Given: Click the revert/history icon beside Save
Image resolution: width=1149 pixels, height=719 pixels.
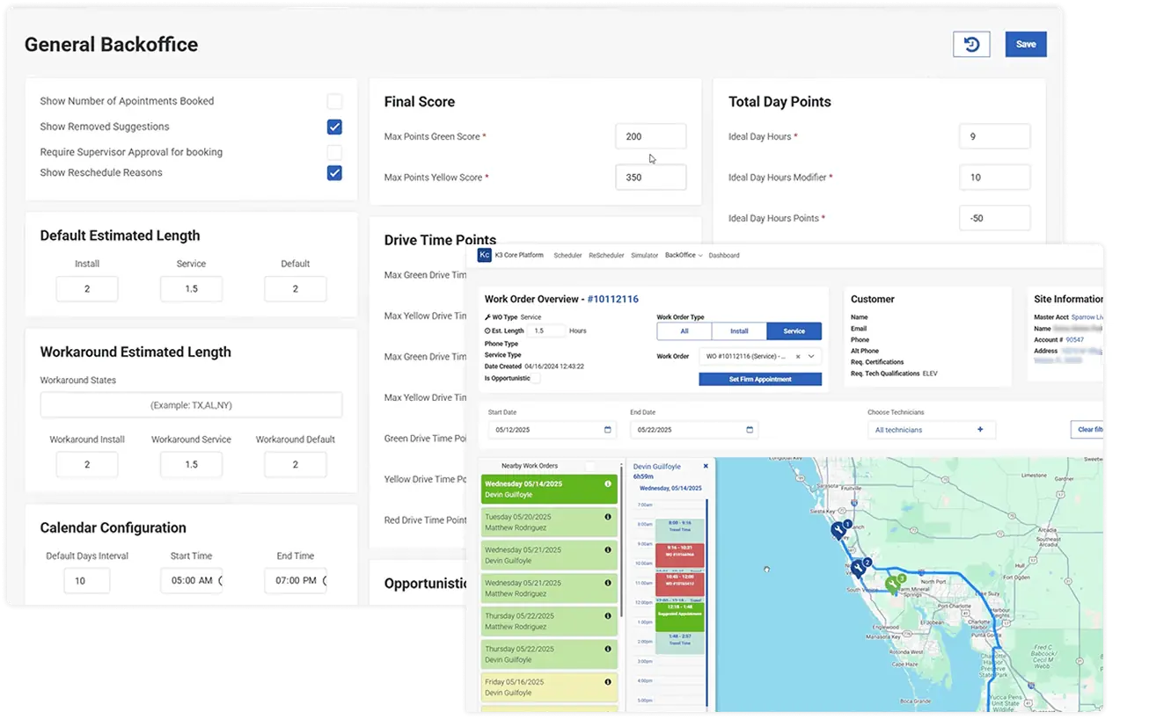Looking at the screenshot, I should coord(971,44).
